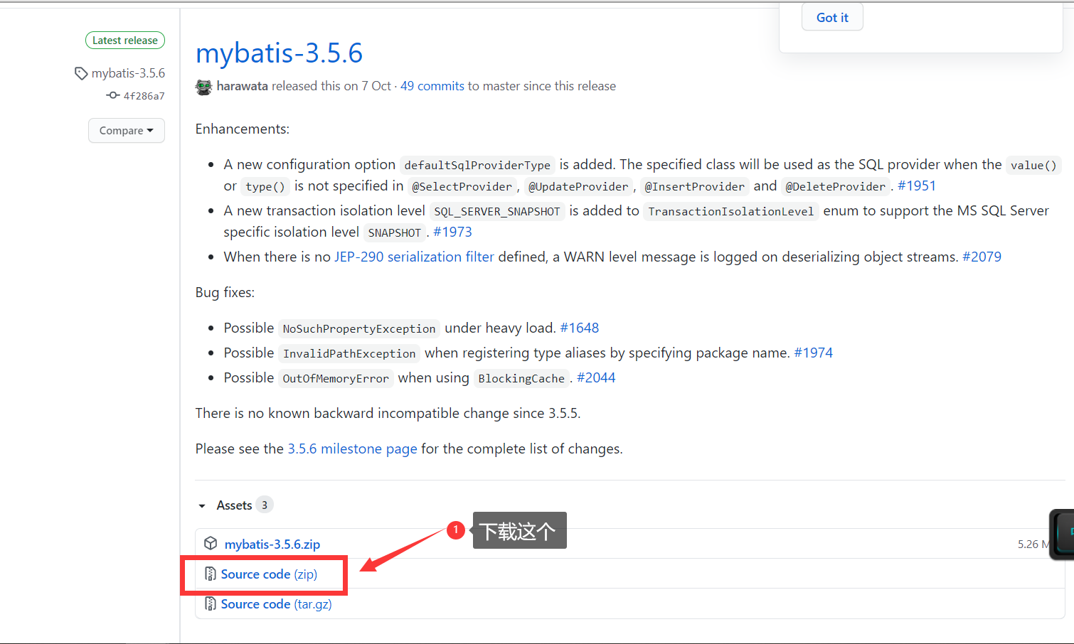Click the value() code text

coord(1033,165)
